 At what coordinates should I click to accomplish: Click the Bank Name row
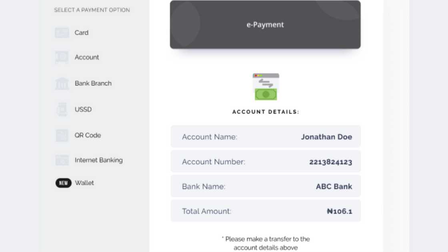point(266,186)
